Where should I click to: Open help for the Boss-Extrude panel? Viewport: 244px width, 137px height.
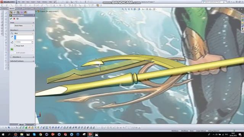tap(34, 16)
